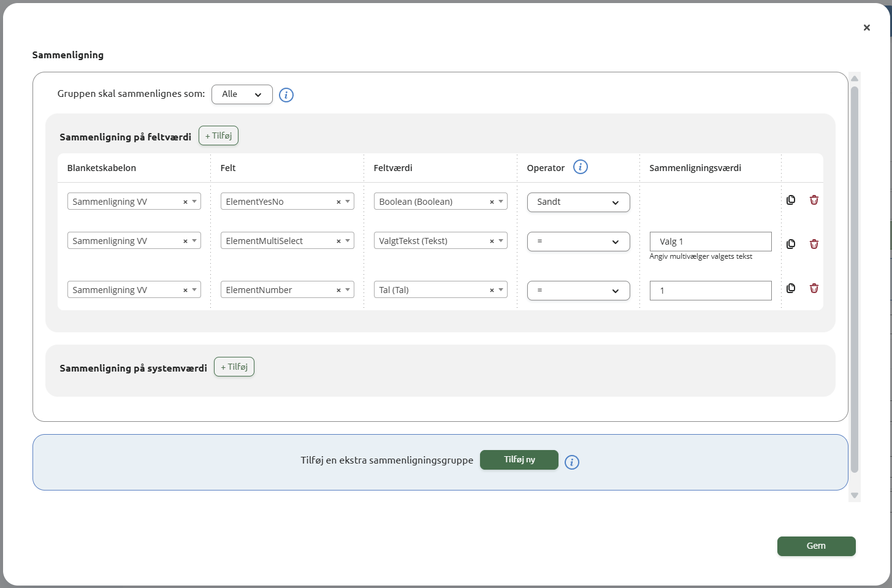The width and height of the screenshot is (892, 588).
Task: Clear the ElementNumber field selection
Action: pos(338,290)
